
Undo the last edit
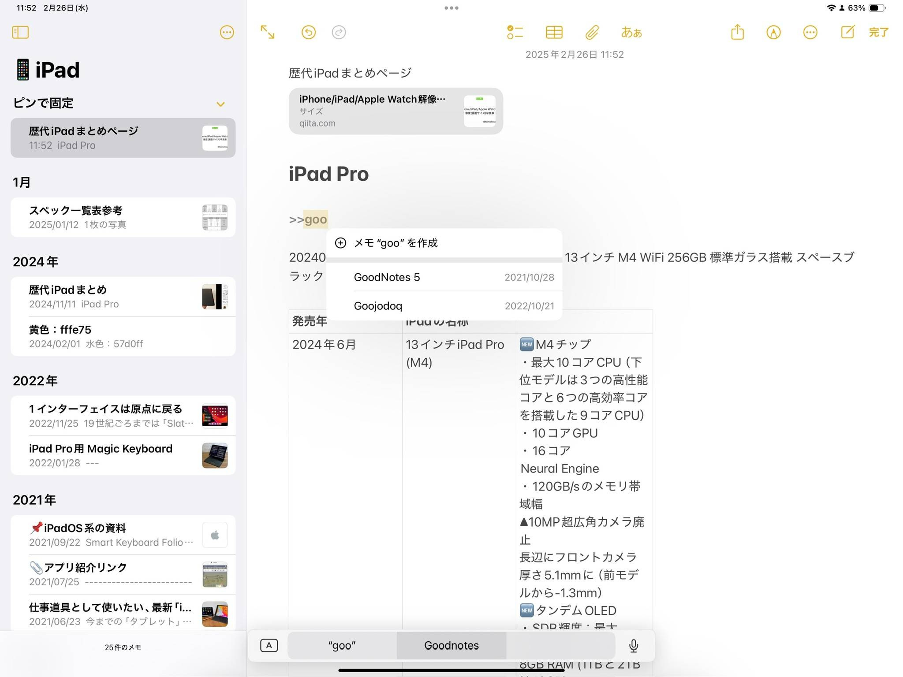tap(309, 32)
